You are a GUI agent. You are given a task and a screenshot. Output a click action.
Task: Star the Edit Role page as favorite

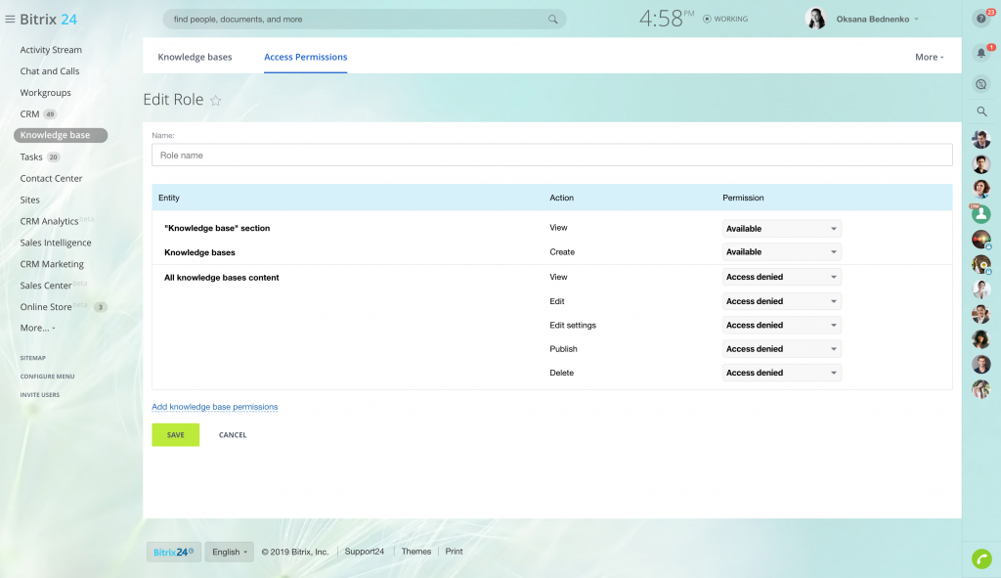click(216, 101)
